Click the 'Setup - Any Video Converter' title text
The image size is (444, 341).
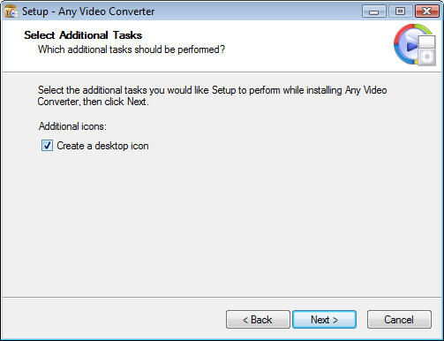[88, 11]
